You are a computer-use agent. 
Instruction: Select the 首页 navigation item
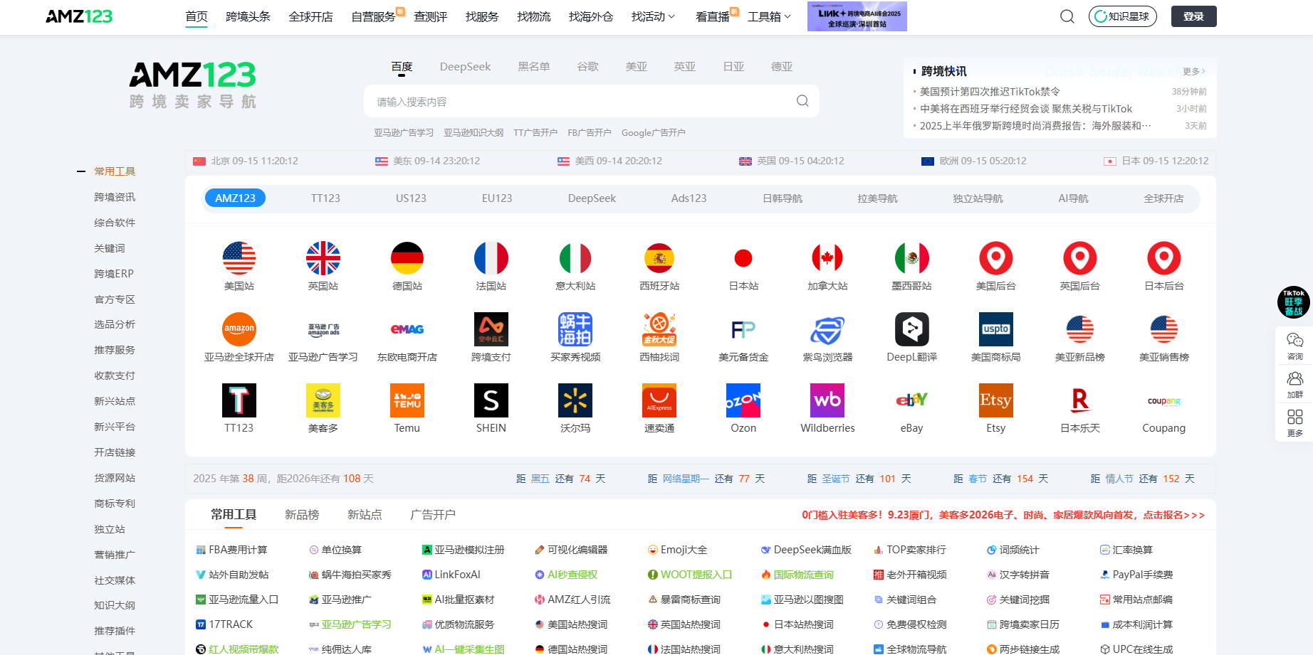[x=197, y=16]
